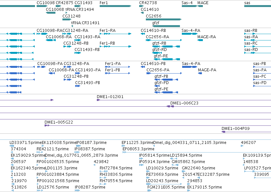Viewport: 271px width, 192px height.
Task: Select the gfzf gene label
Action: coord(156,23)
